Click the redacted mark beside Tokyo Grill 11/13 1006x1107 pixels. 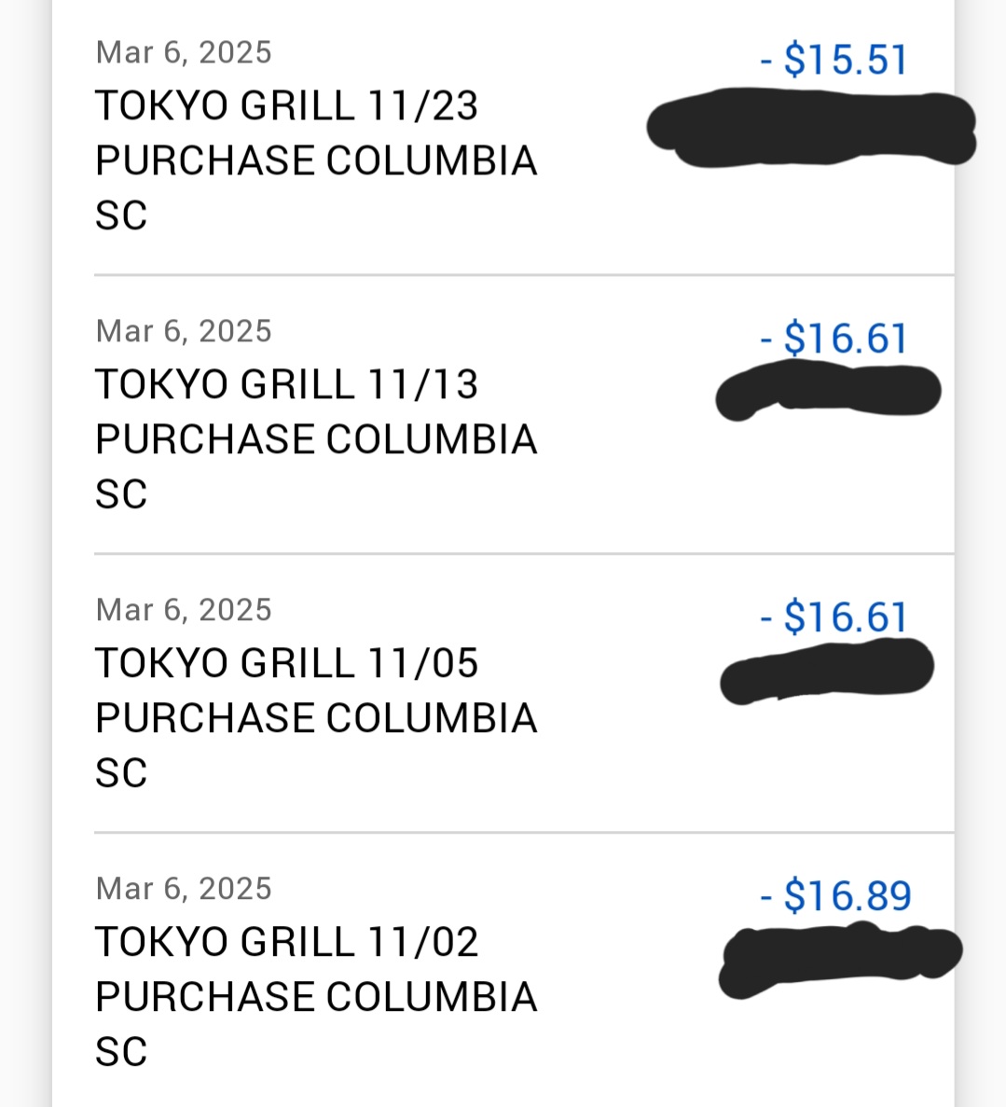point(828,392)
